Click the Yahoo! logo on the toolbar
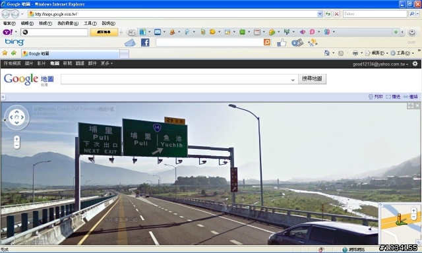The height and width of the screenshot is (253, 422). [7, 32]
